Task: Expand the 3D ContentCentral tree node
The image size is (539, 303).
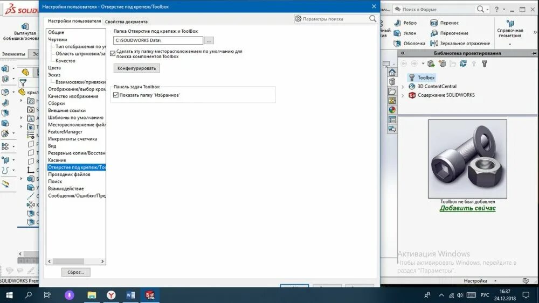Action: click(x=403, y=87)
